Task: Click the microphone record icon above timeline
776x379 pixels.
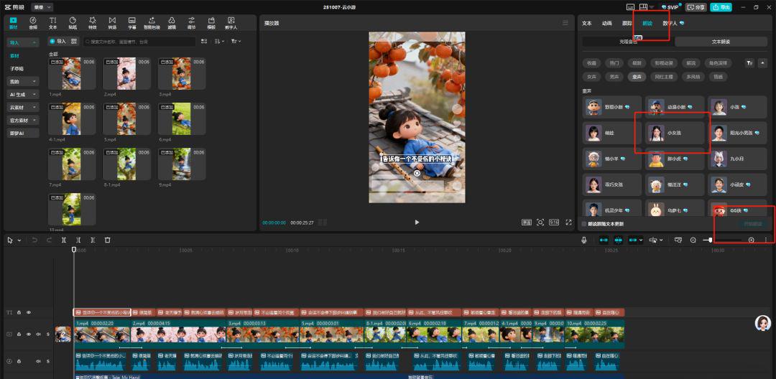Action: tap(584, 240)
